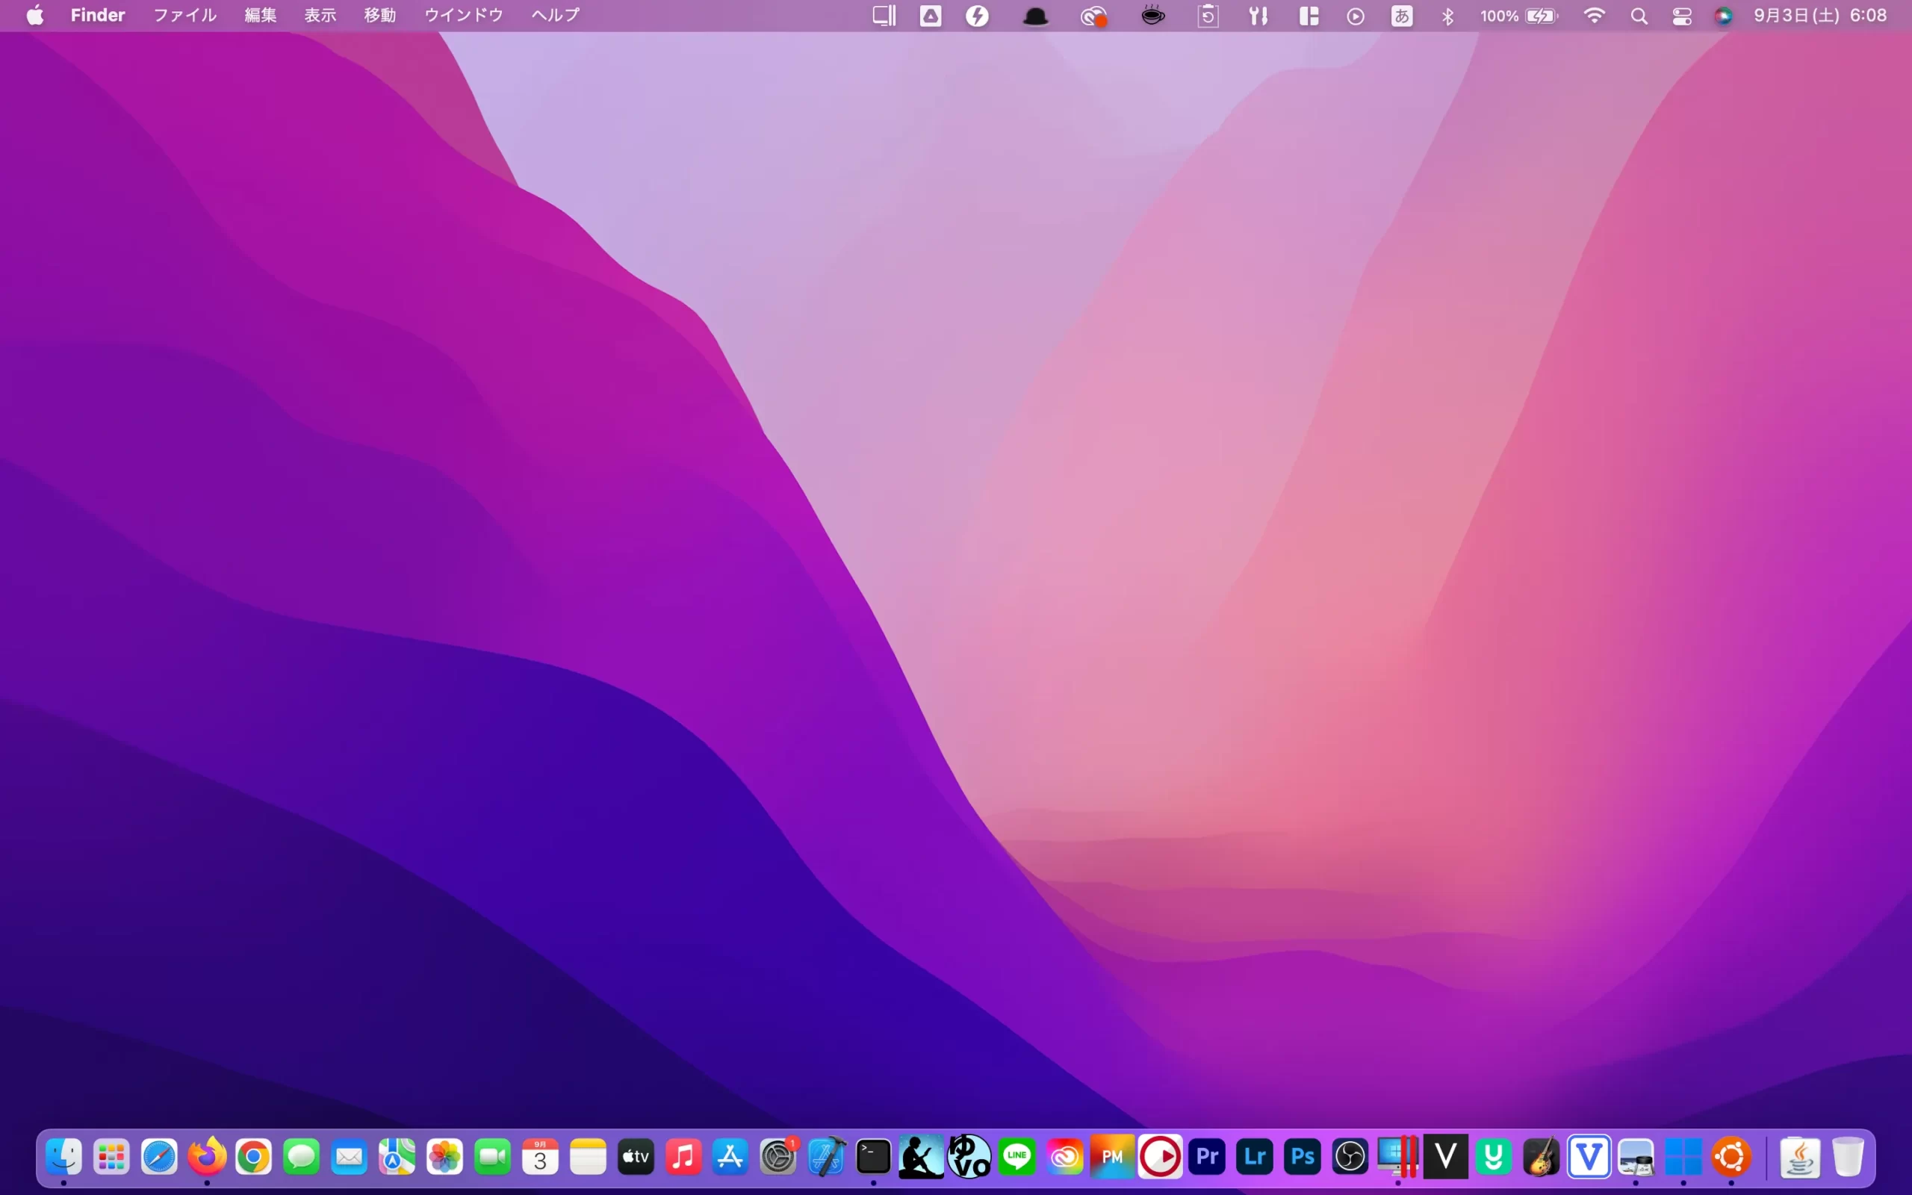1912x1195 pixels.
Task: Open Spotlight search in menu bar
Action: pyautogui.click(x=1639, y=16)
